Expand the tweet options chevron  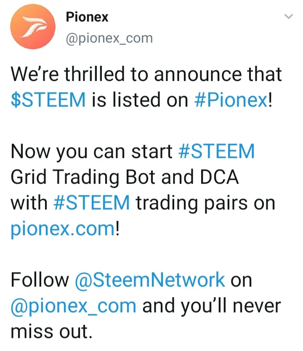click(288, 16)
